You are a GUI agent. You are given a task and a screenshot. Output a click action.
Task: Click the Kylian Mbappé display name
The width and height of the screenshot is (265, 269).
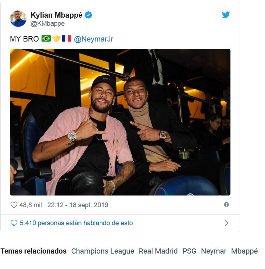57,15
